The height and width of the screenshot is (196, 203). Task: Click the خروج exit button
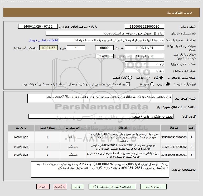tap(43, 187)
